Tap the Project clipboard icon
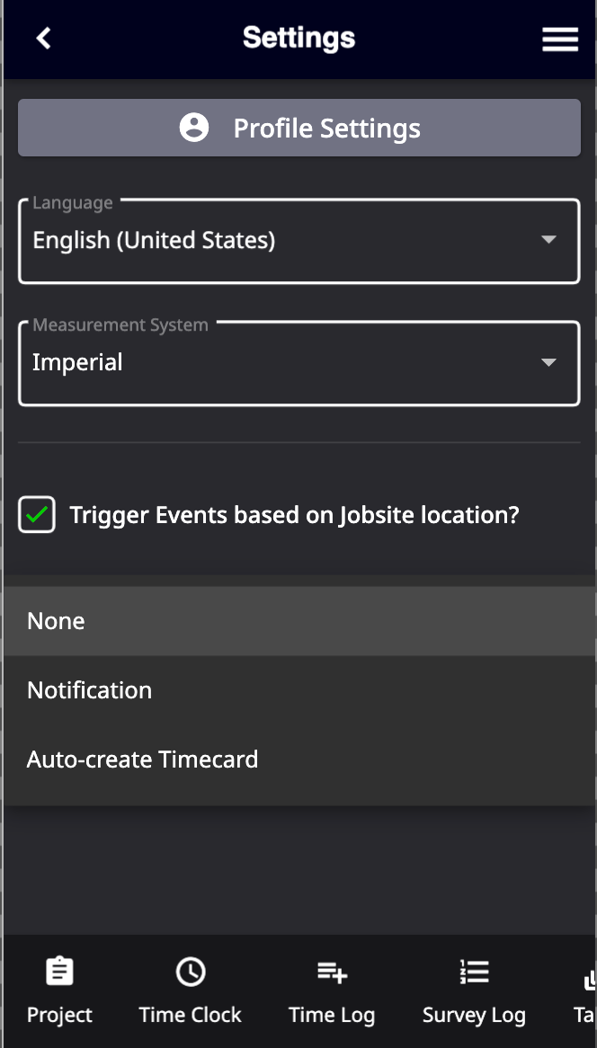Viewport: 597px width, 1048px height. coord(59,971)
